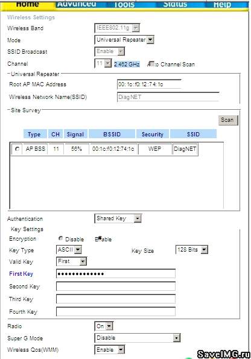Click into the First Key password field
Viewport: 251px width, 359px height.
point(116,273)
